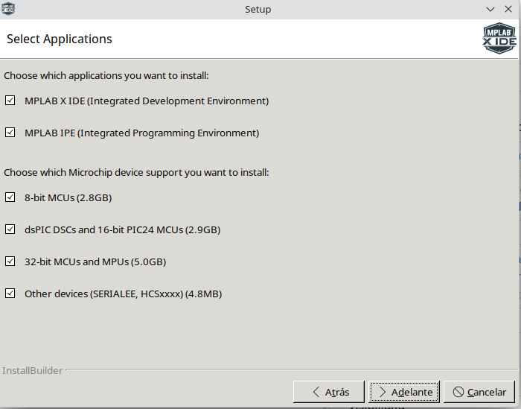This screenshot has height=409, width=521.
Task: Click the InstallBuilder label text
Action: tap(33, 370)
